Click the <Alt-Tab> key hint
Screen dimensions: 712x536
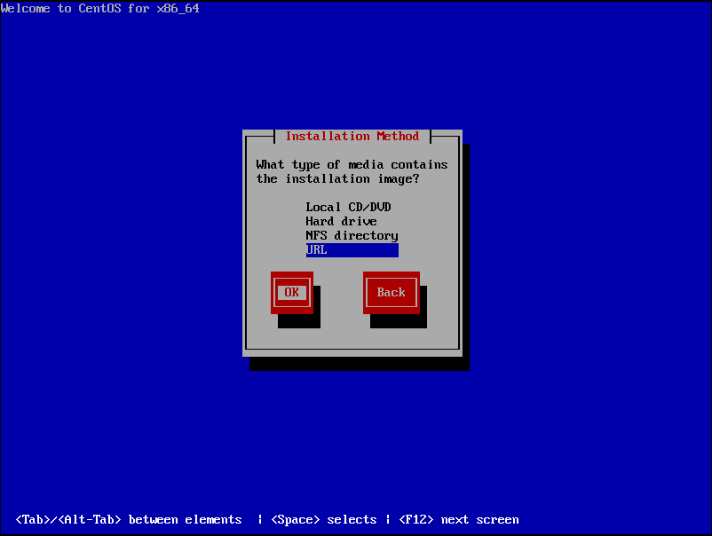(89, 519)
